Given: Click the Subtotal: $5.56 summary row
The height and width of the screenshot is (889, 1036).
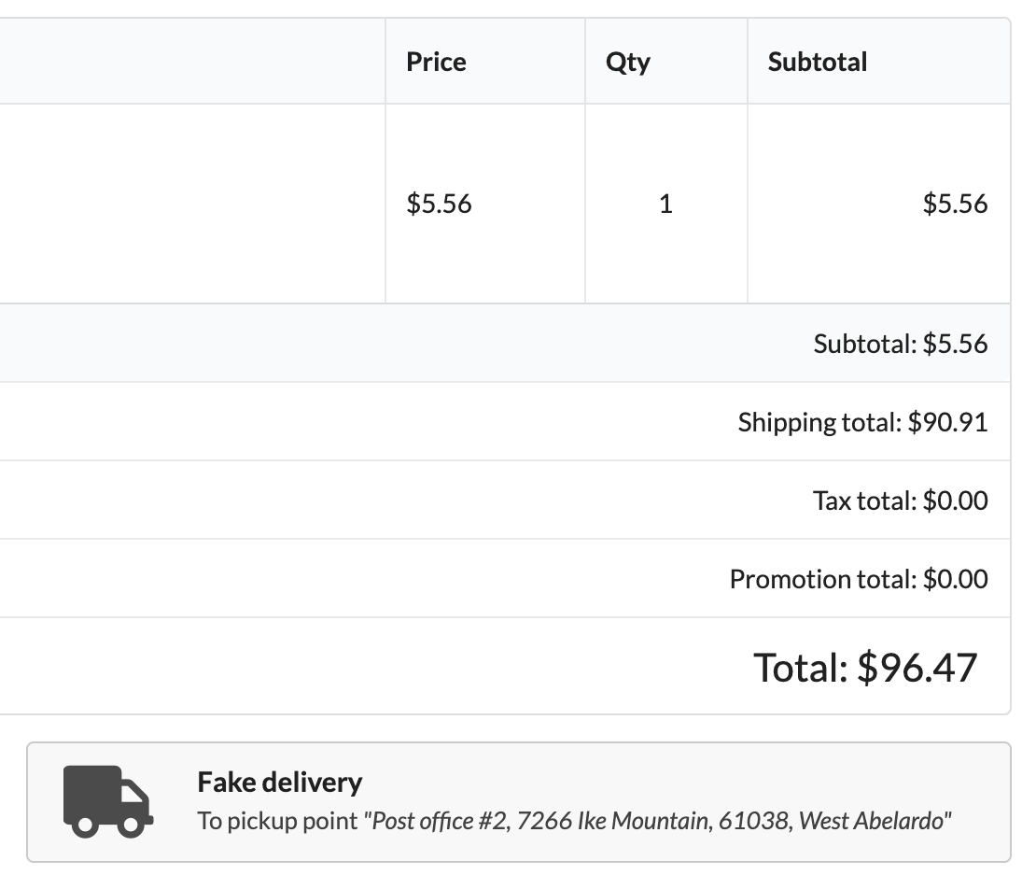Looking at the screenshot, I should click(899, 344).
